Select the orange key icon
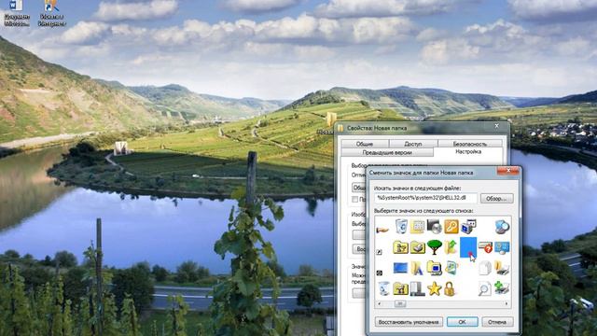Screen dimensions: 597x336 point(451,226)
